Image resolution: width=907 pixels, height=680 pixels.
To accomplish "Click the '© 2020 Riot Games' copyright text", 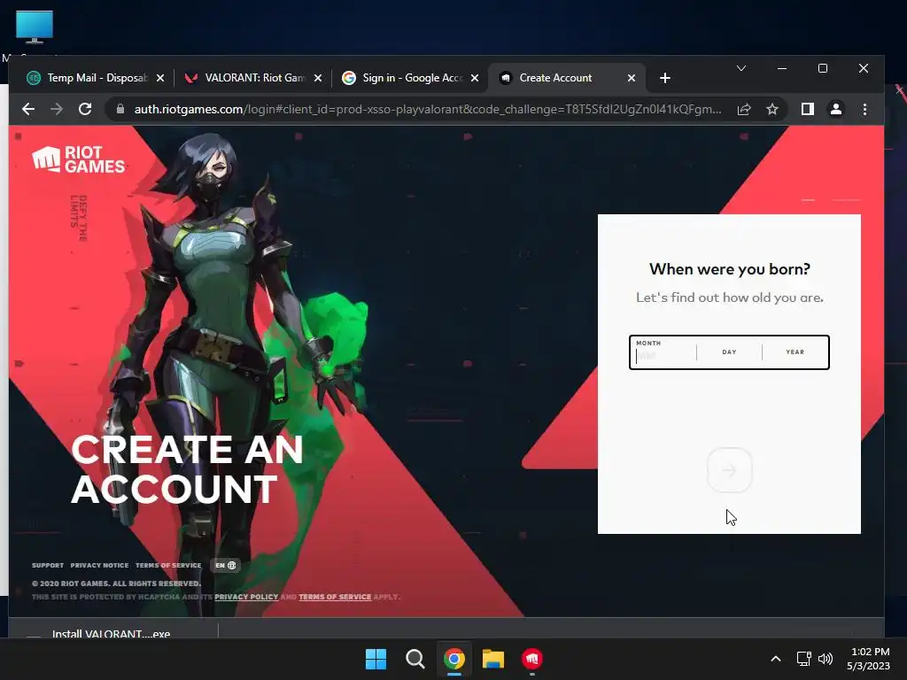I will [116, 583].
